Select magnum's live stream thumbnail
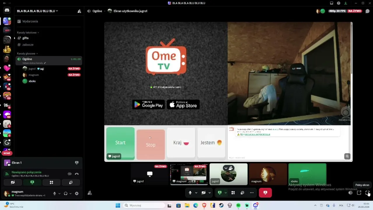Viewport: 373px width, 210px height. 189,174
